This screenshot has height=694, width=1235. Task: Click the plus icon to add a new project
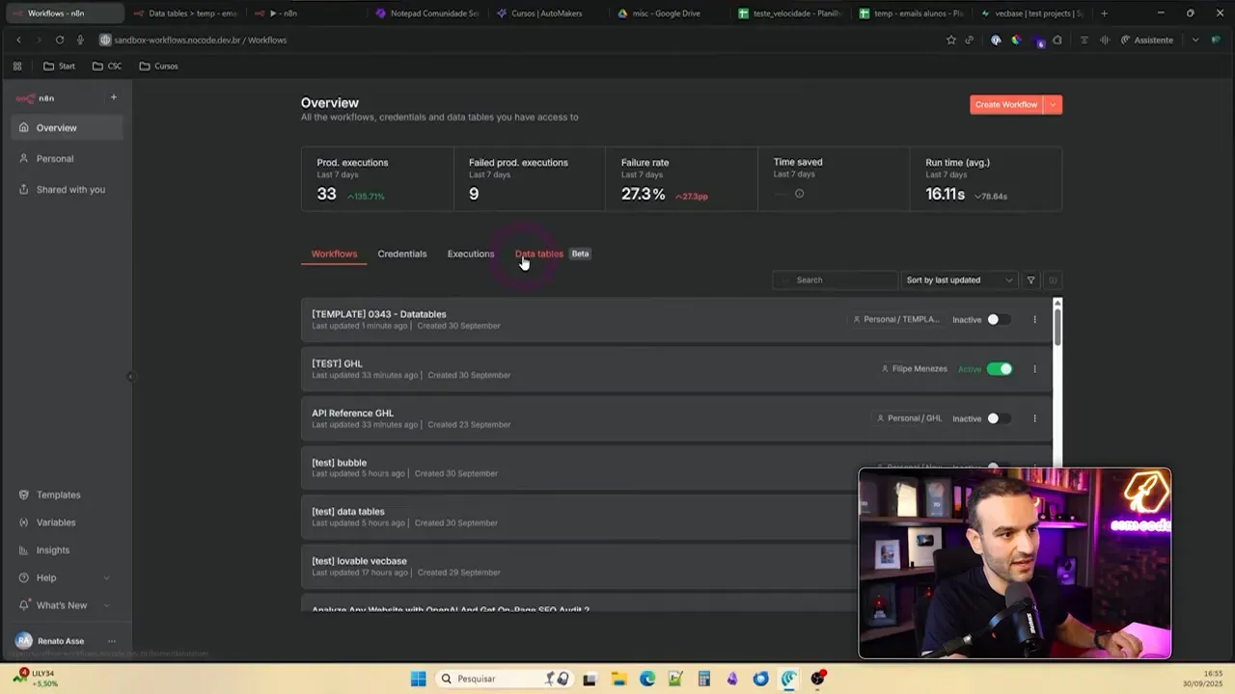[113, 96]
